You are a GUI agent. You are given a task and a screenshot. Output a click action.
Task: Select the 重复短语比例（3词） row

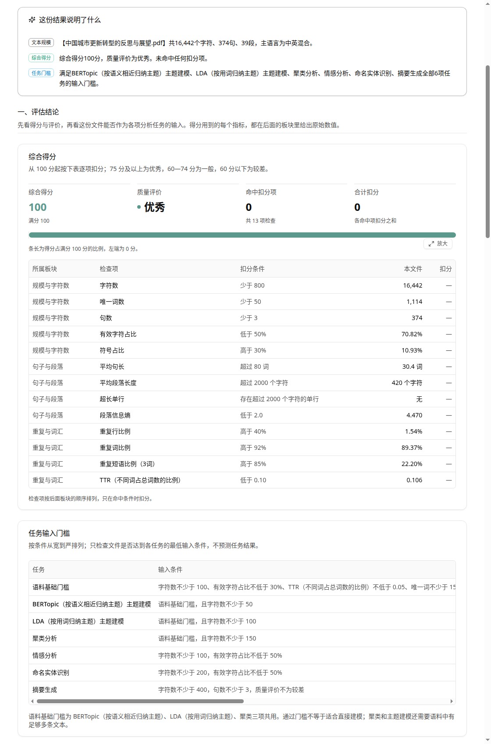(x=242, y=464)
